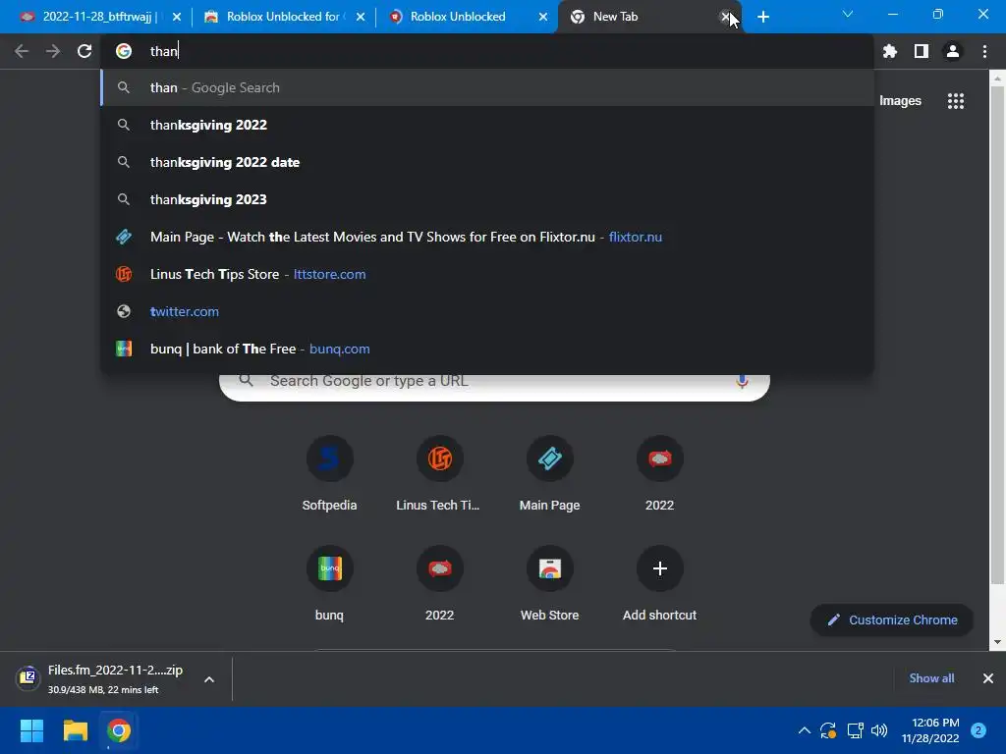Open Chrome three-dot menu
This screenshot has width=1006, height=754.
pos(984,51)
